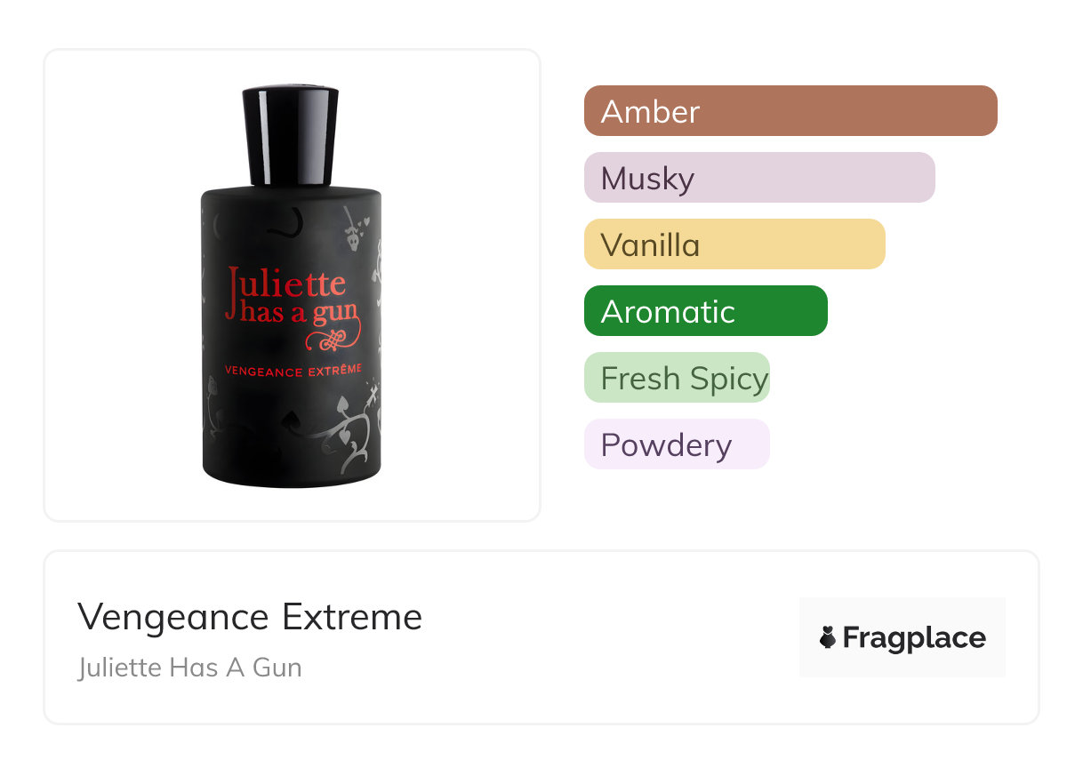This screenshot has width=1083, height=768.
Task: Choose the Vanilla accord bar
Action: pyautogui.click(x=734, y=244)
